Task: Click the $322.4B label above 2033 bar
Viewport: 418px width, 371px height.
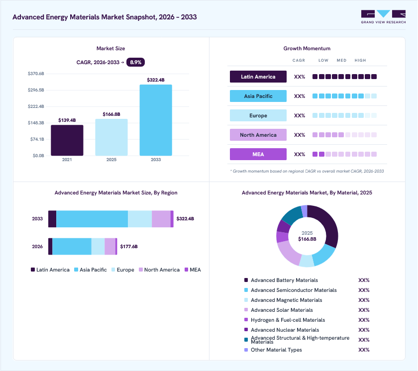Action: pyautogui.click(x=156, y=80)
